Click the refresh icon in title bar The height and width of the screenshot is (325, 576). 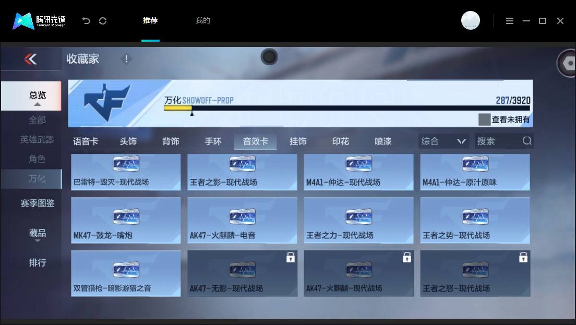[103, 20]
